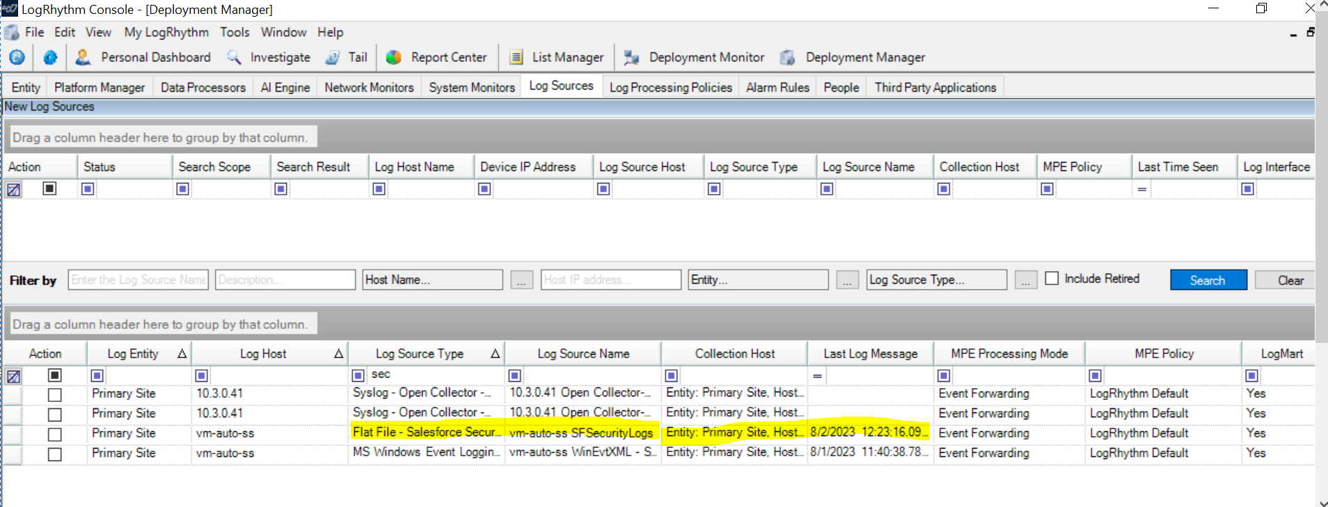Viewport: 1328px width, 507px height.
Task: Open the Host Name browse ellipsis button
Action: pos(521,280)
